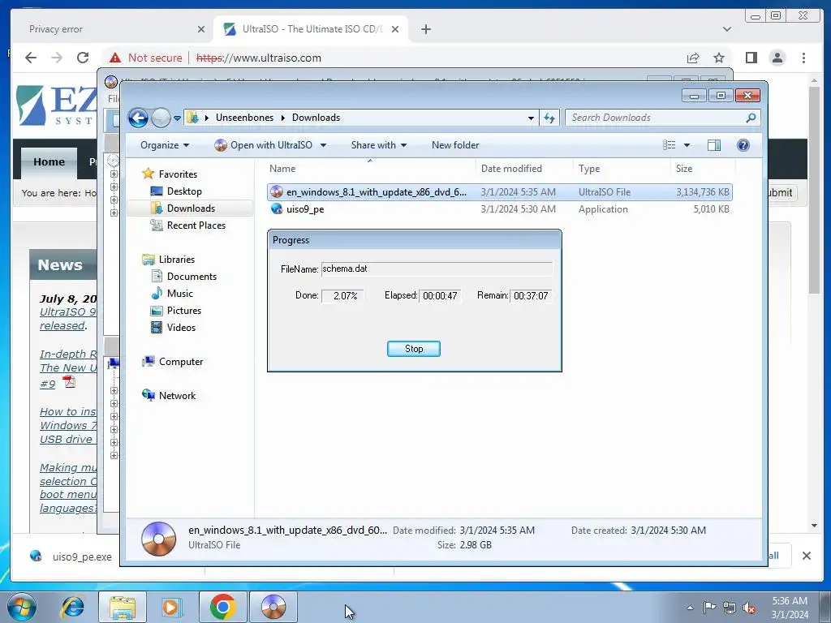Switch to the UltraISO browser tab

(x=311, y=29)
